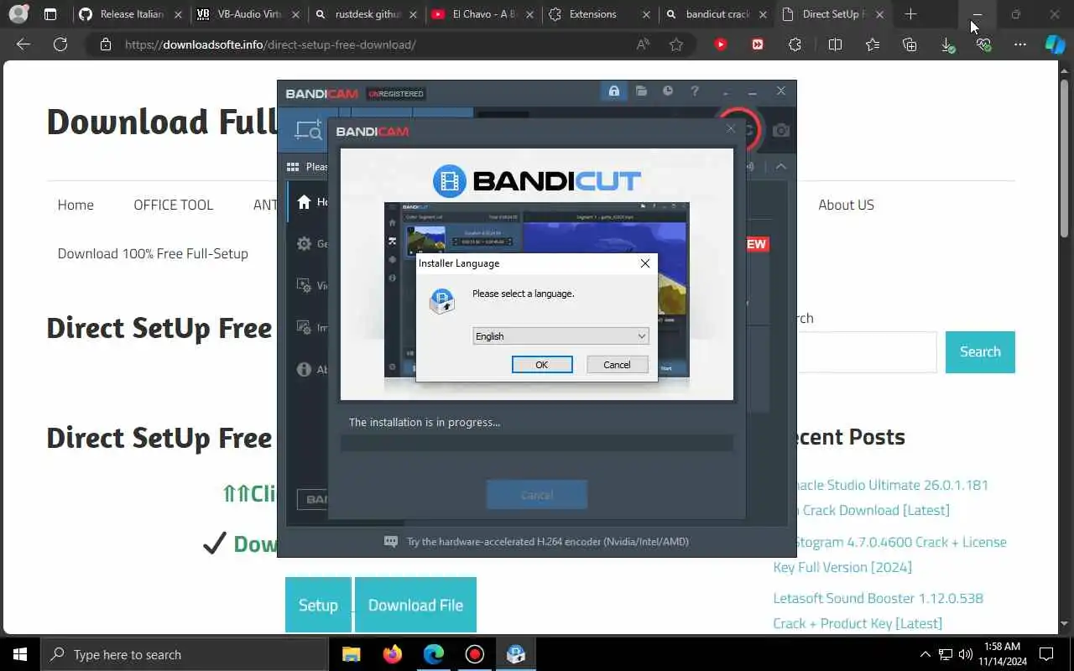Open Browser essentials heart icon
This screenshot has height=671, width=1074.
coord(983,44)
